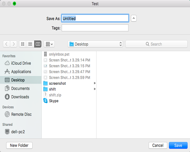Open Downloads in the sidebar
This screenshot has width=190, height=152.
coord(21,97)
